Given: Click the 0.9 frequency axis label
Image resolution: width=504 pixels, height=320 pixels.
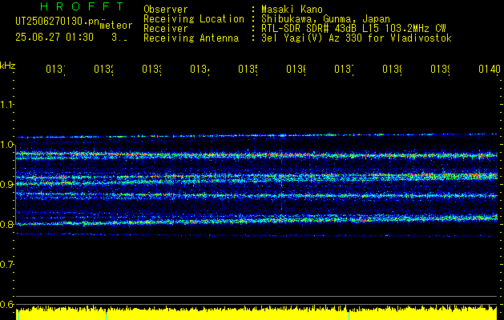Looking at the screenshot, I should pyautogui.click(x=6, y=184).
